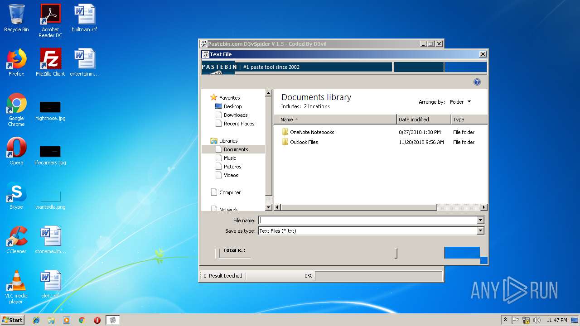580x326 pixels.
Task: Click the 8/27/2018 1:00 PM date cell
Action: coord(420,132)
